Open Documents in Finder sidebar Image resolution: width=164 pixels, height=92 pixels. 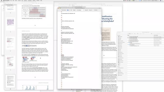tap(121, 61)
